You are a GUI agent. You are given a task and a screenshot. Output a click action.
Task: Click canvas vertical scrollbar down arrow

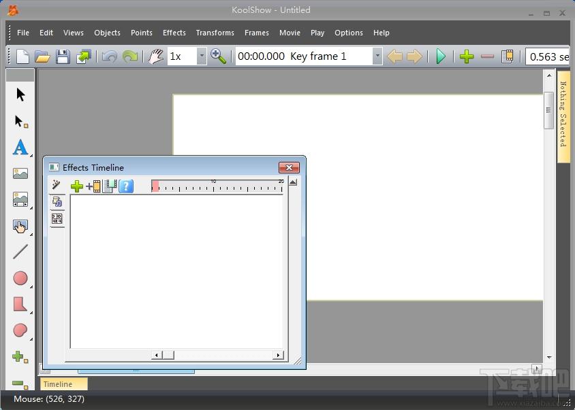point(549,357)
